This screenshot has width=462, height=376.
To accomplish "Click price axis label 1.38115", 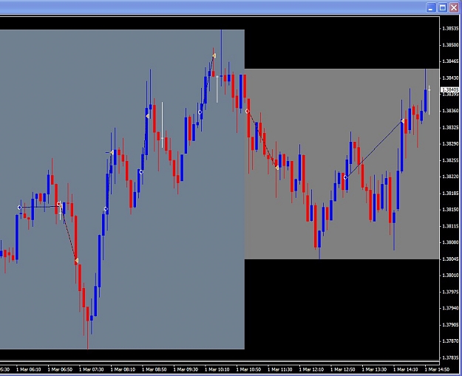I will point(450,226).
